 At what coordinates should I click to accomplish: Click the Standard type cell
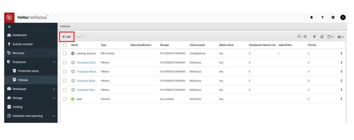105,99
